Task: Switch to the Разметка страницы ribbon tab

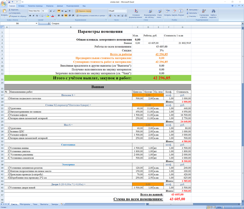Action: pos(35,6)
